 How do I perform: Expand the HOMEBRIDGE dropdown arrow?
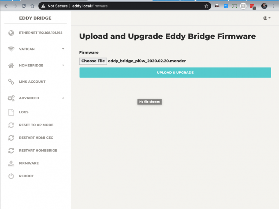[x=63, y=65]
